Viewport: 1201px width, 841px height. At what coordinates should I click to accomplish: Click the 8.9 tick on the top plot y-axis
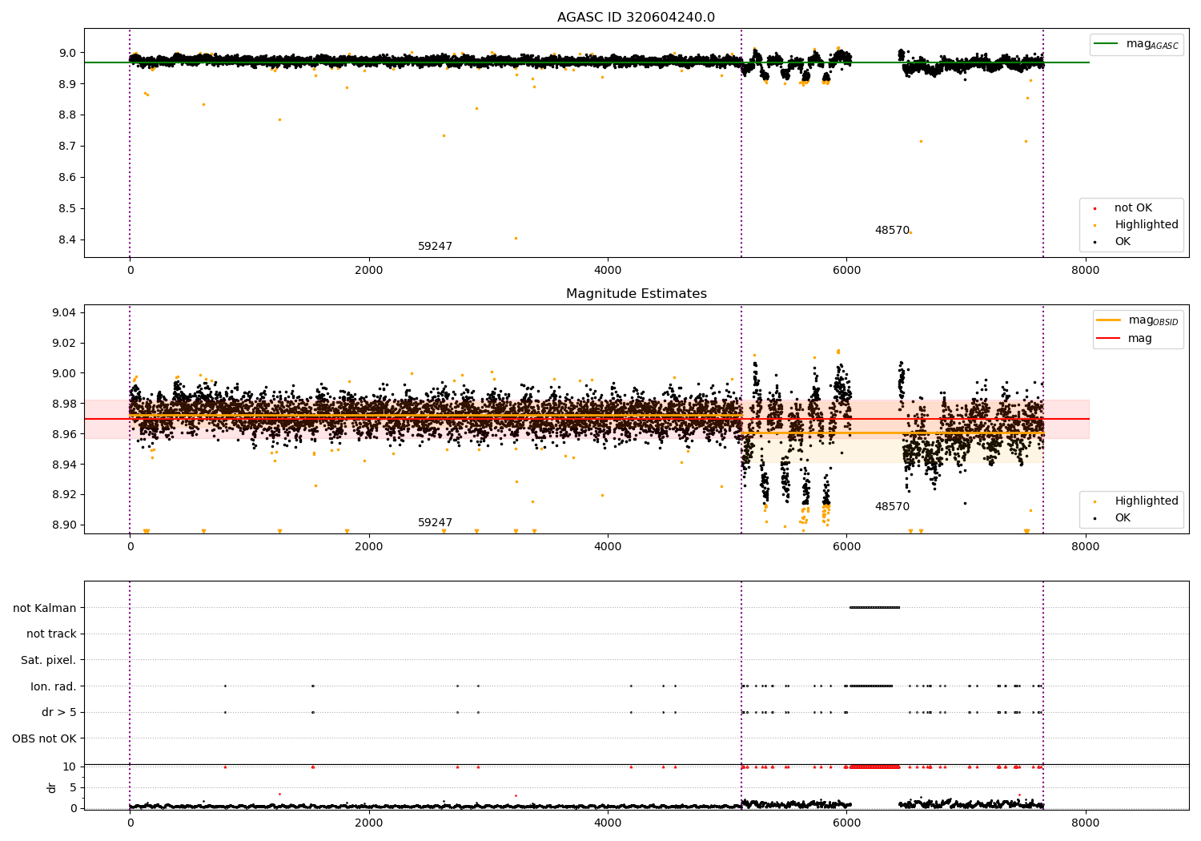coord(67,84)
